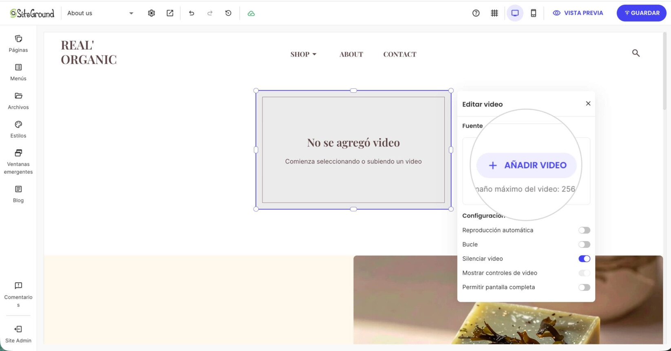Select the CONTACT menu item

click(x=400, y=54)
